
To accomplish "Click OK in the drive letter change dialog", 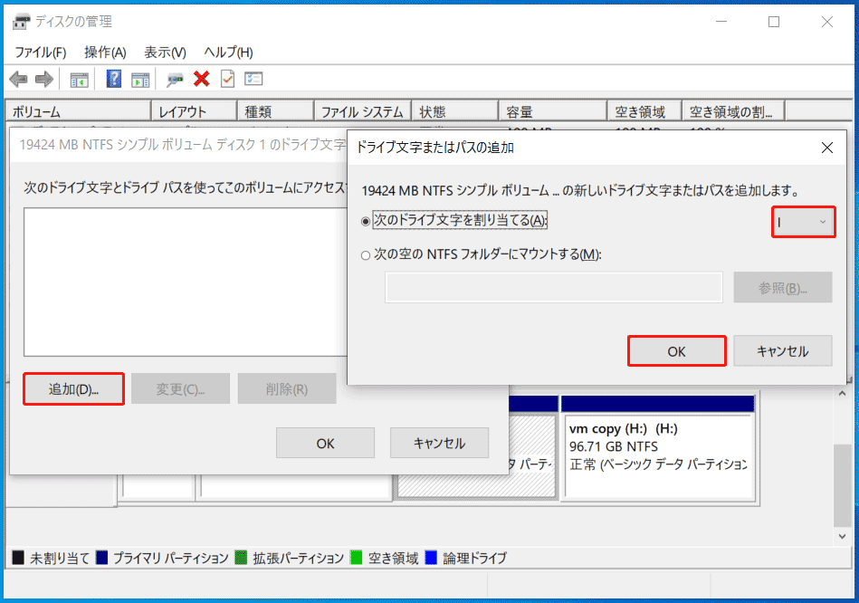I will (x=326, y=443).
